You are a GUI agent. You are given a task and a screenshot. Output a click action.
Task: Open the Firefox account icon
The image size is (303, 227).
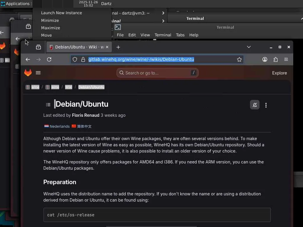265,59
